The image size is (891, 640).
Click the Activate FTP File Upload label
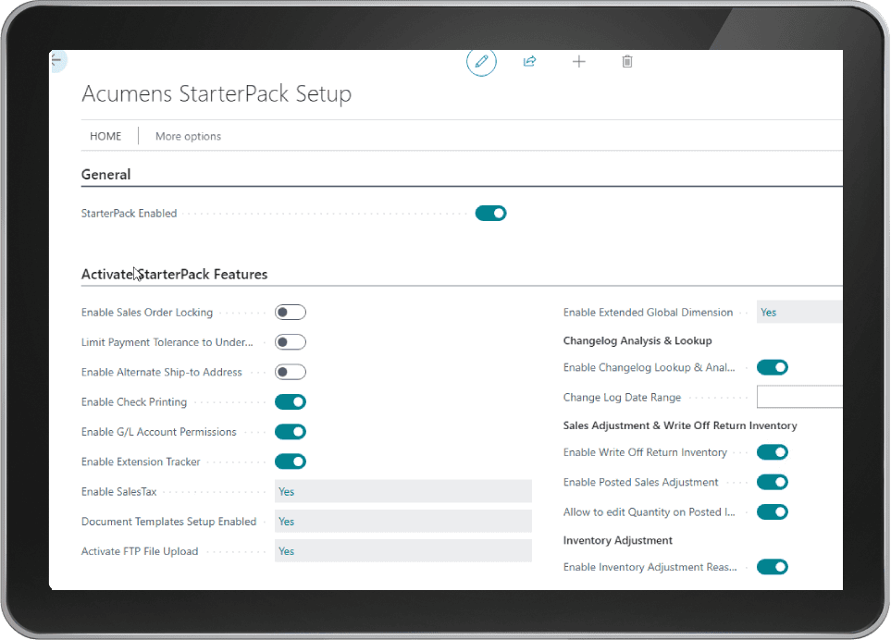pyautogui.click(x=140, y=551)
